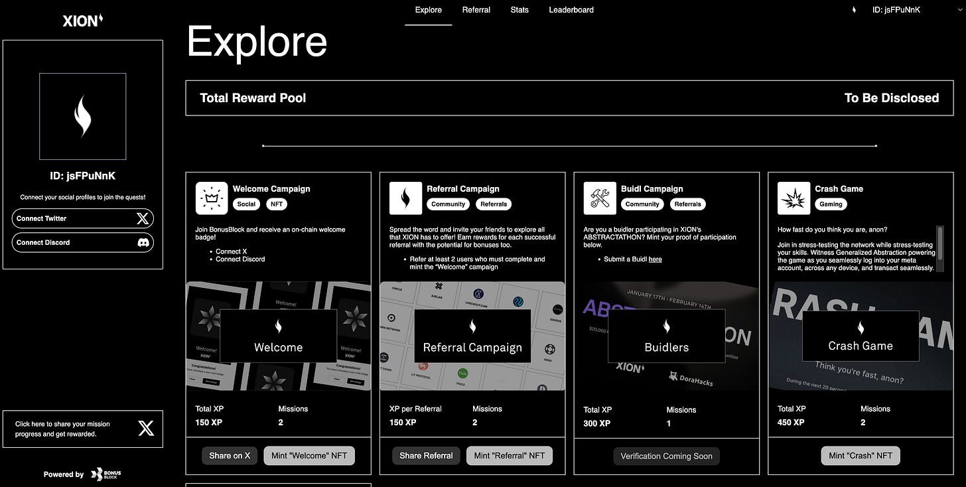The image size is (966, 487).
Task: Click the Social tag on Welcome Campaign
Action: pyautogui.click(x=246, y=204)
